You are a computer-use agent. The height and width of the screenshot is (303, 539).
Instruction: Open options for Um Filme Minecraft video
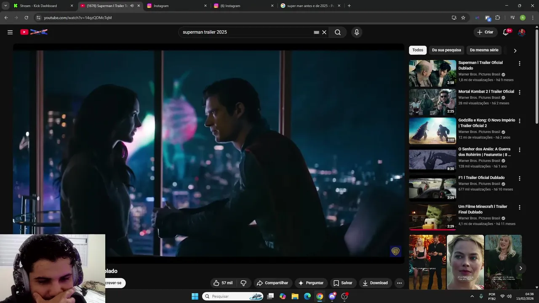[x=519, y=207]
